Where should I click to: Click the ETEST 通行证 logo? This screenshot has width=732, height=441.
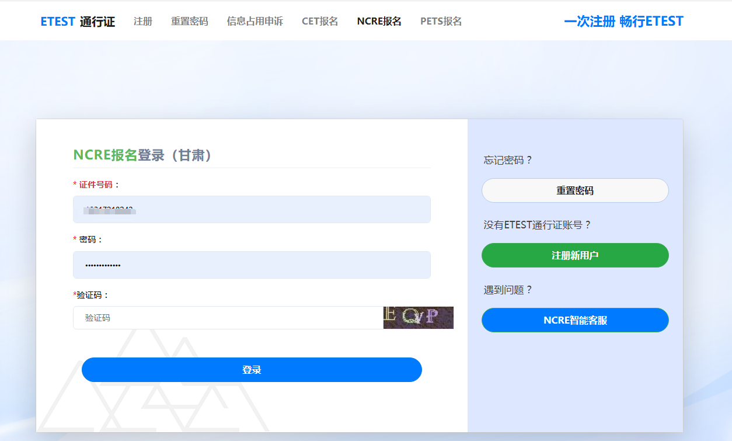pos(78,22)
